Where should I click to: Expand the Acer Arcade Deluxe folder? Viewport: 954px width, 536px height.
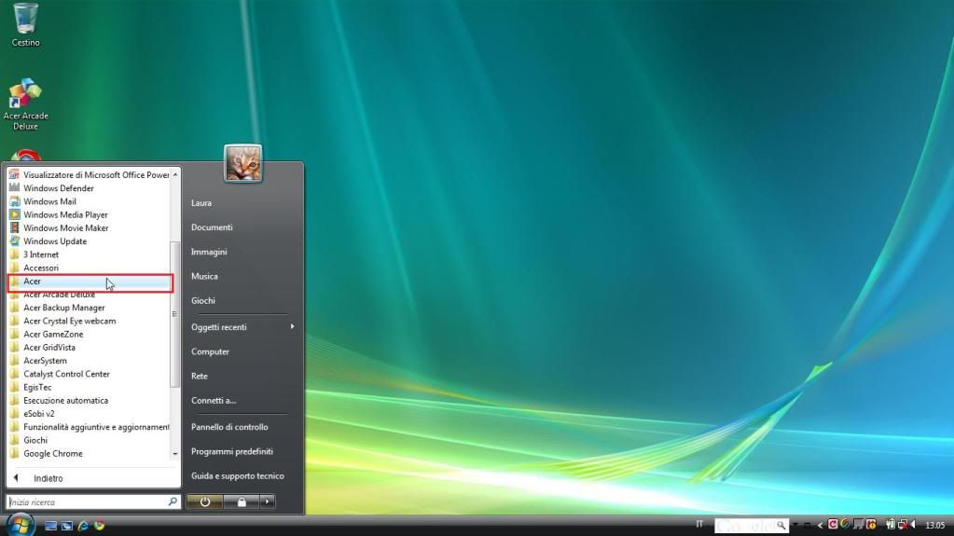coord(89,295)
